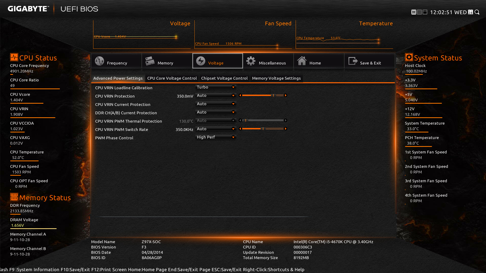The image size is (486, 273).
Task: Click the PWM Thermal Protection slider track
Action: tap(263, 120)
